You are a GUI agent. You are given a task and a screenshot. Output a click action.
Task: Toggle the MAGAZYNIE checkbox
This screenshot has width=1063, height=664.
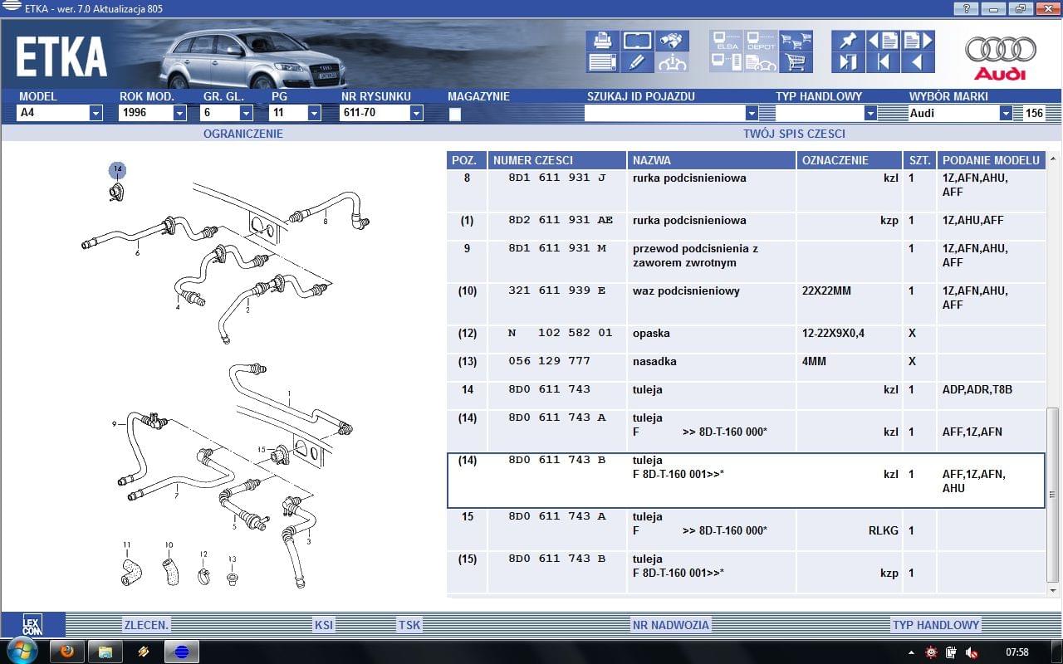[455, 115]
